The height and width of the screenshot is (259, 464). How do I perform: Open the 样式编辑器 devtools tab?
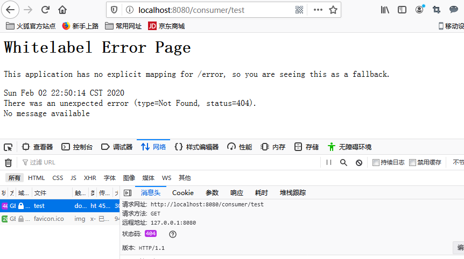click(196, 147)
